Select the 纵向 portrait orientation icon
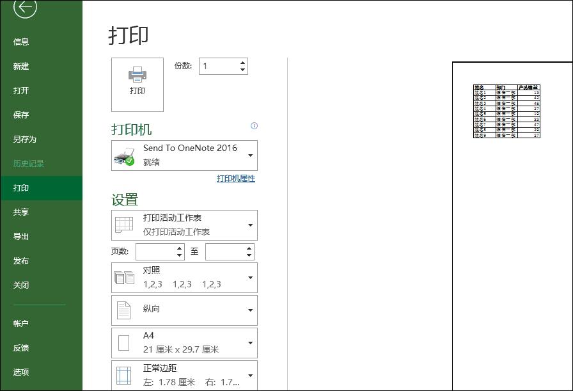 click(x=125, y=310)
